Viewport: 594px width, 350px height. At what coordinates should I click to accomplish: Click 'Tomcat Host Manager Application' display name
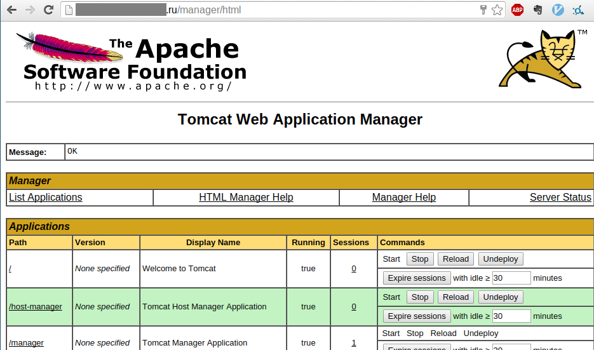[x=204, y=307]
